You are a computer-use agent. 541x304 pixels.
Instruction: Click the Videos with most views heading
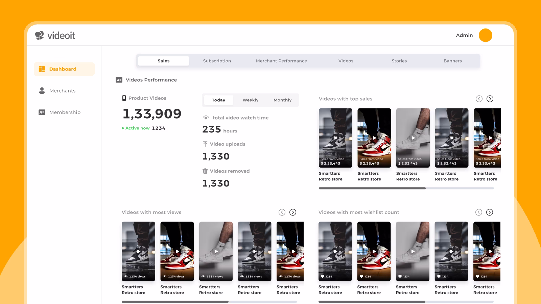point(151,212)
